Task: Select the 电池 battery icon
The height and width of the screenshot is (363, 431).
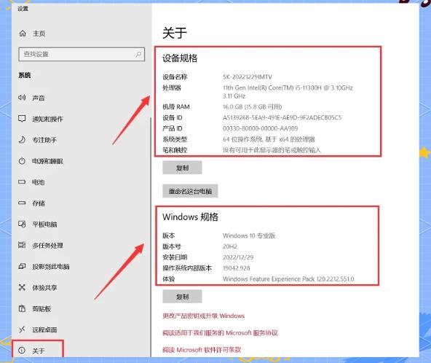Action: 22,182
